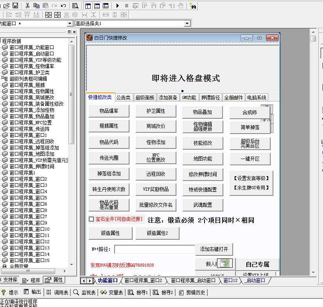Select 窗口程序集_商城更改 in the tree
The image size is (323, 307).
[x=32, y=98]
